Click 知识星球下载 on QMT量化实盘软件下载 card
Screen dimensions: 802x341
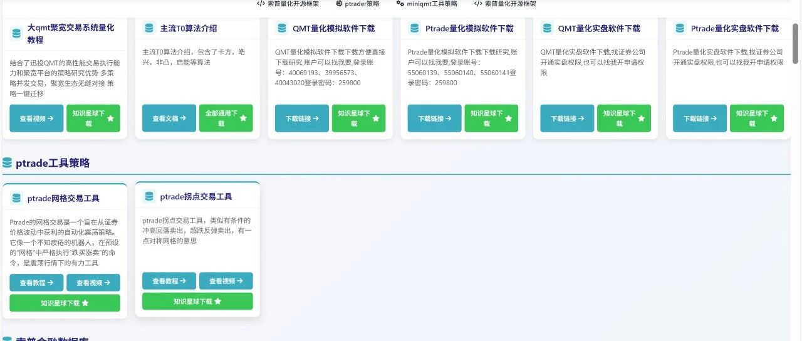click(x=624, y=118)
